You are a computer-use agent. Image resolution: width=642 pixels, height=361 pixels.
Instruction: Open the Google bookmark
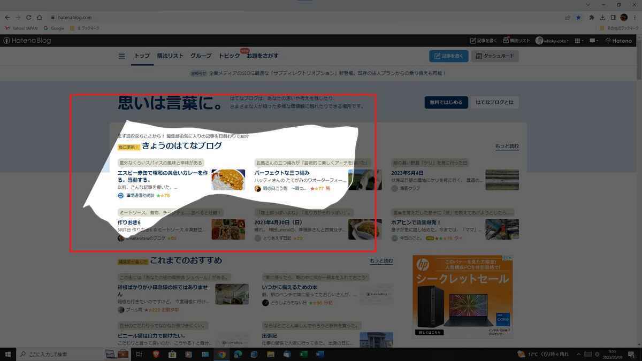[54, 28]
